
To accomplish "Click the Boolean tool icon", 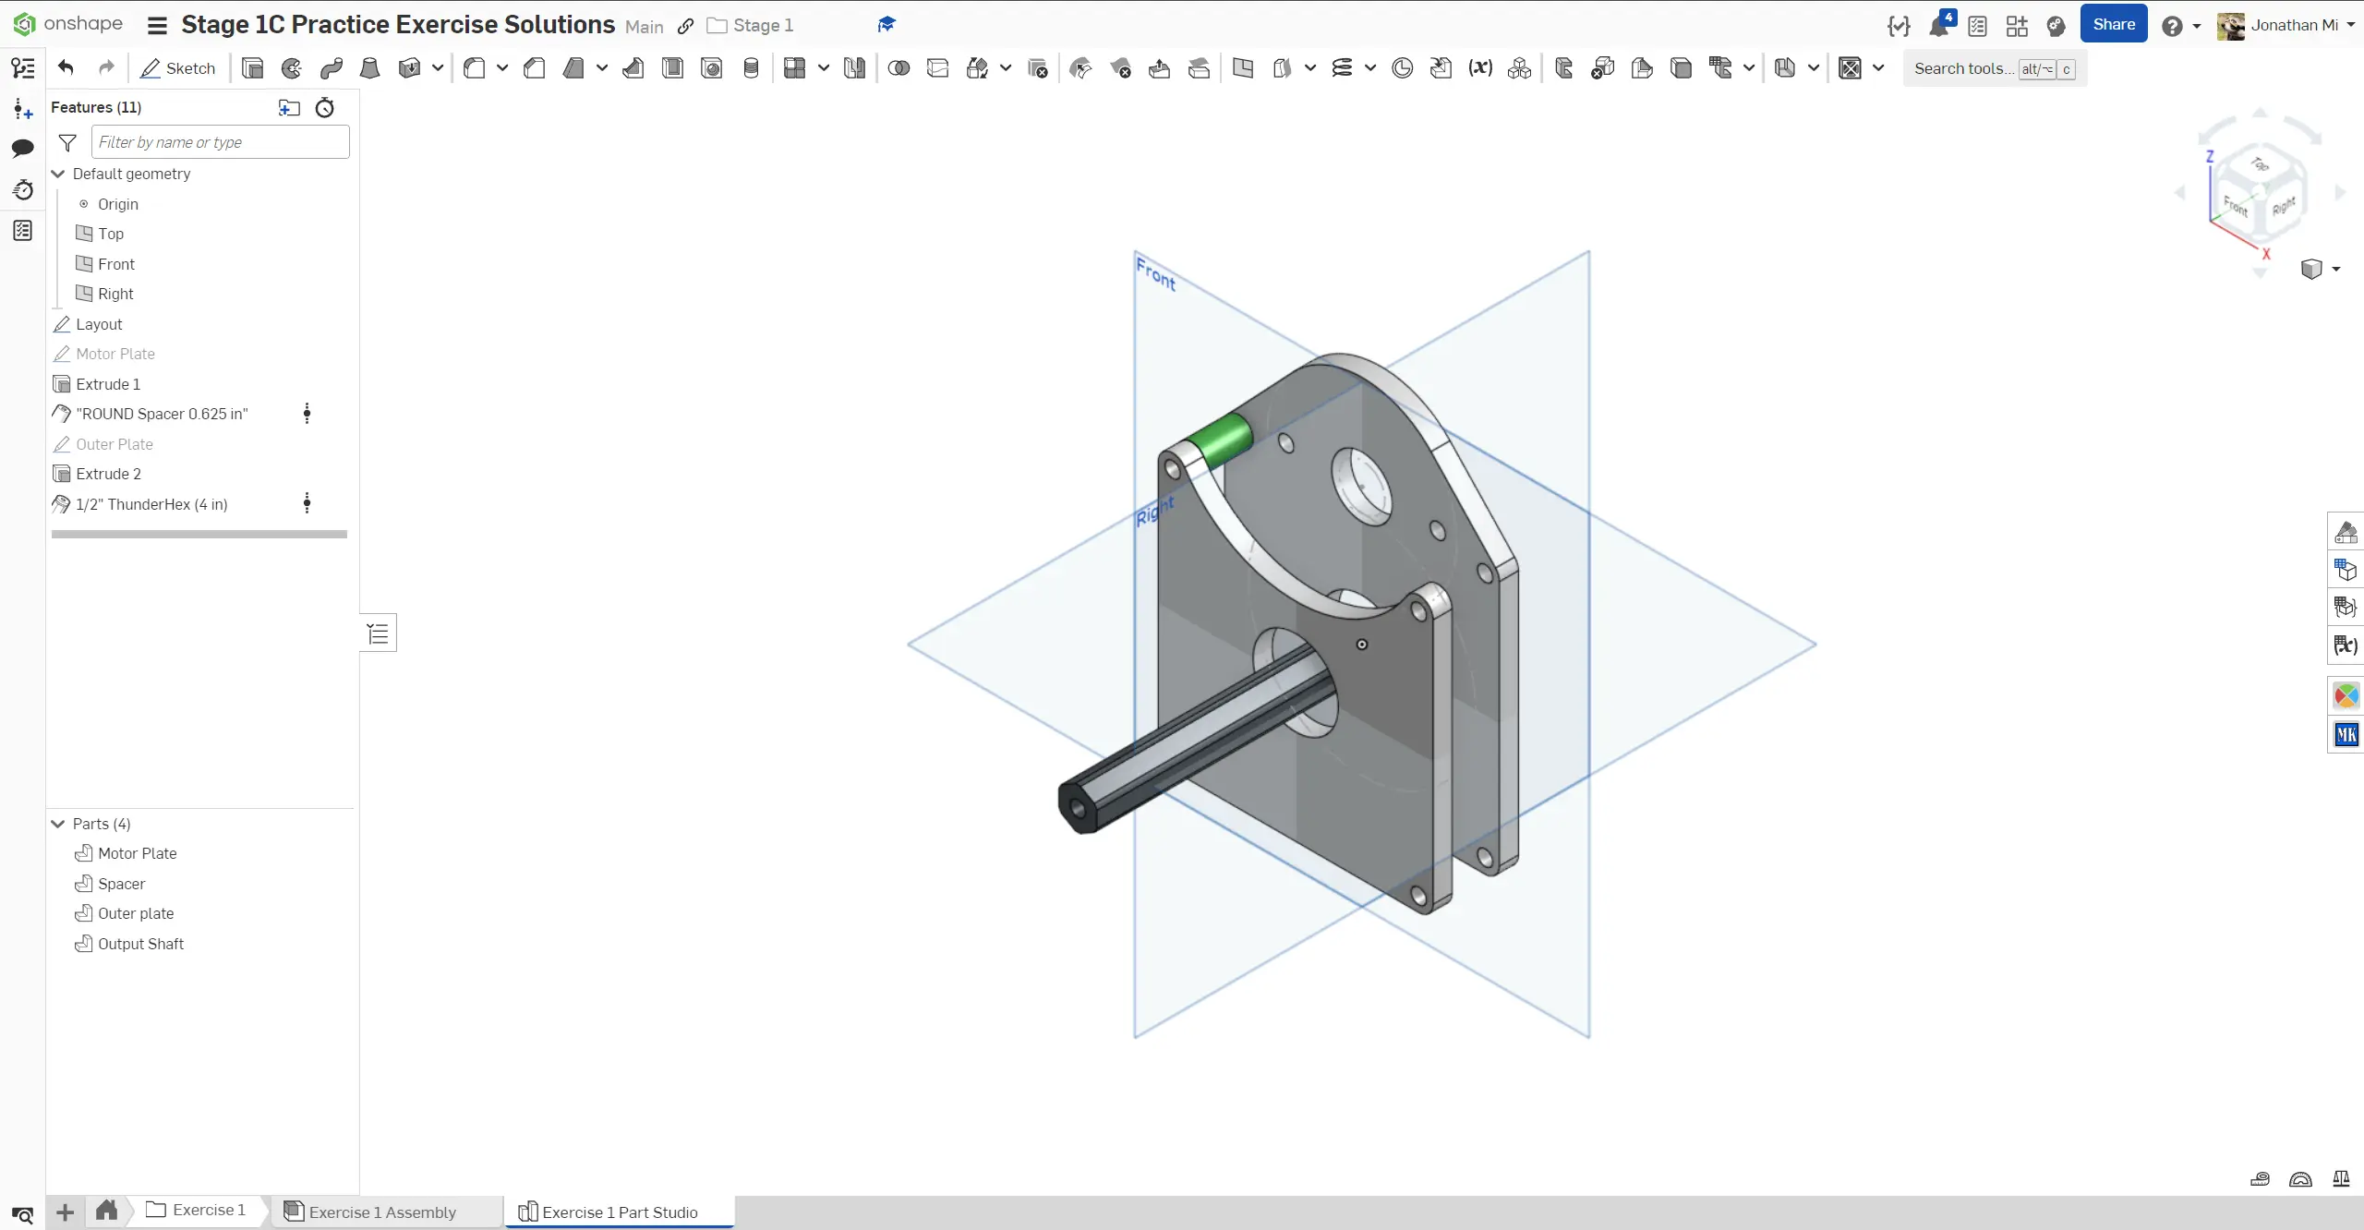I will tap(899, 68).
